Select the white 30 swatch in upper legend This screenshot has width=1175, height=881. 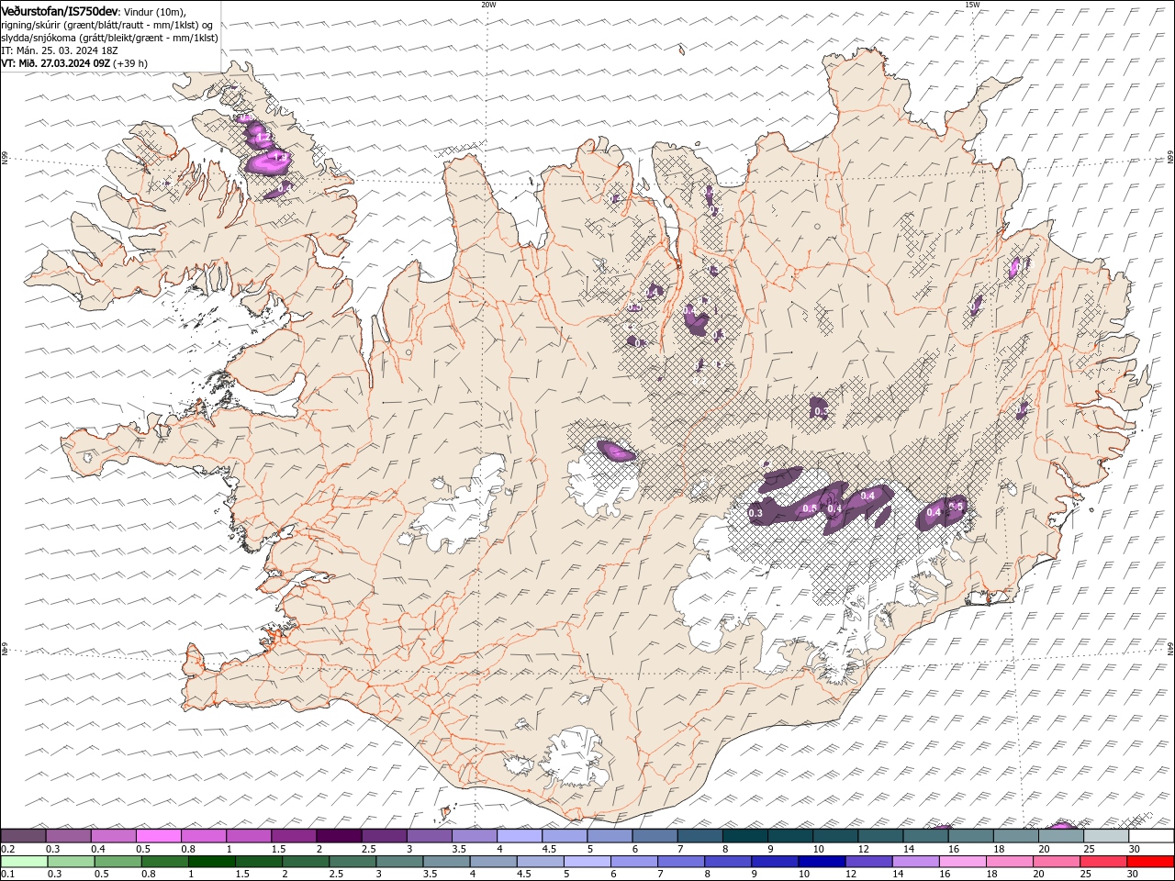coord(1150,836)
